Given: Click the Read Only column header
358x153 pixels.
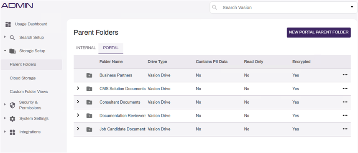Looking at the screenshot, I should (253, 61).
